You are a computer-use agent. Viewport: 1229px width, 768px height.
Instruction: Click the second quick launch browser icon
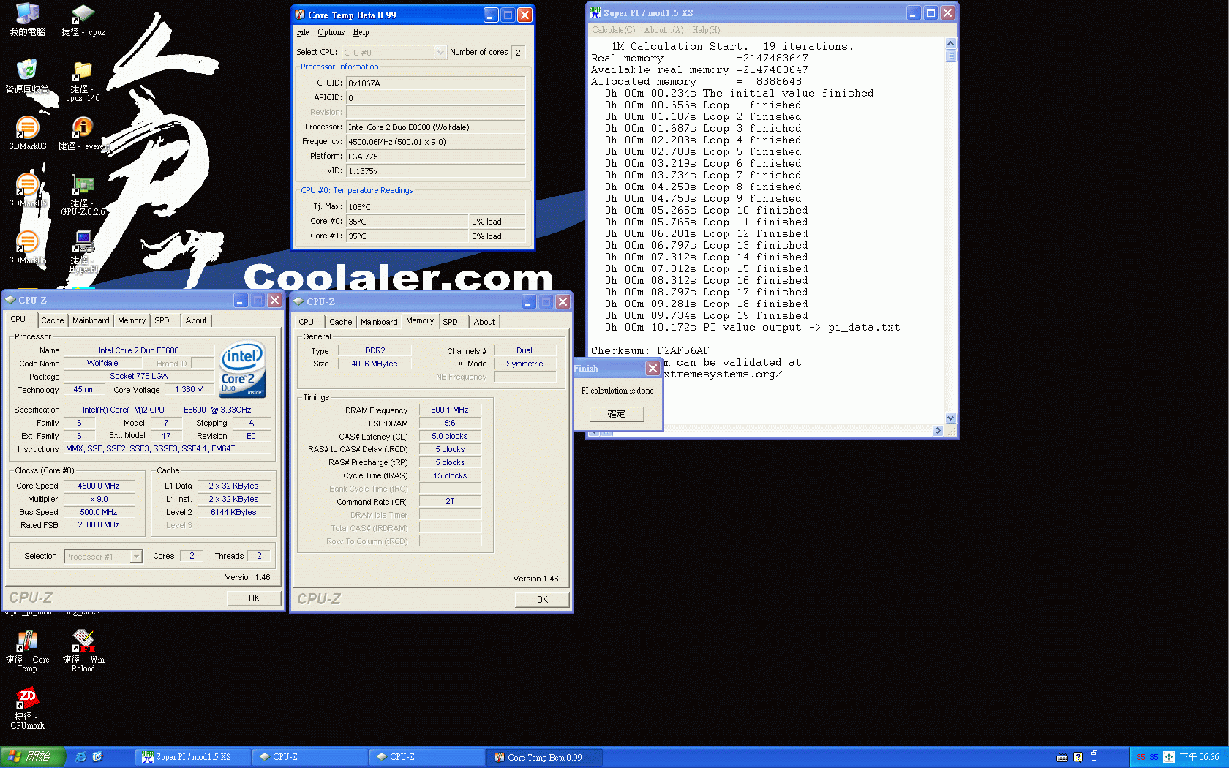point(97,757)
